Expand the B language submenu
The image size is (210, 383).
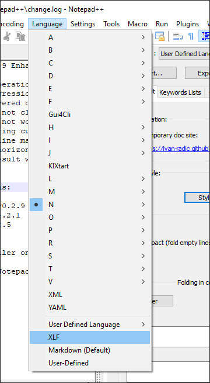[90, 50]
